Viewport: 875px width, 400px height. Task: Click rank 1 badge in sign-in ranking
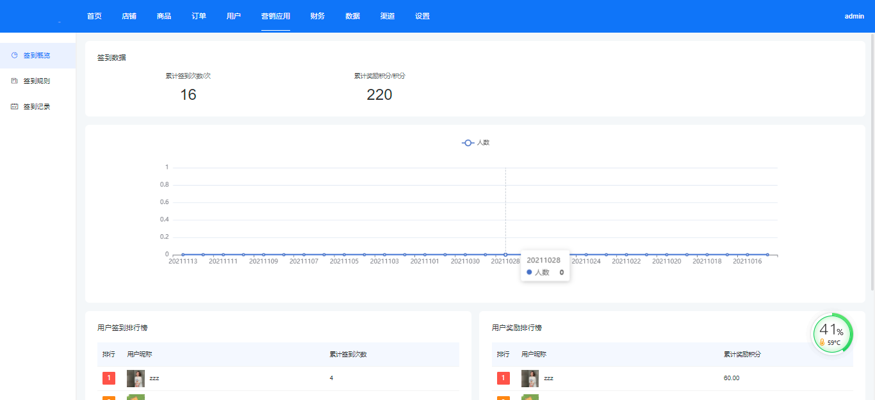coord(109,378)
